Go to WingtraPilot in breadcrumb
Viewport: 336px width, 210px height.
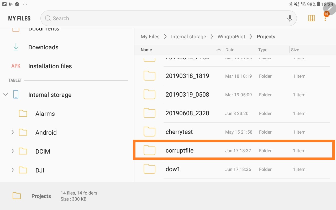coord(231,37)
